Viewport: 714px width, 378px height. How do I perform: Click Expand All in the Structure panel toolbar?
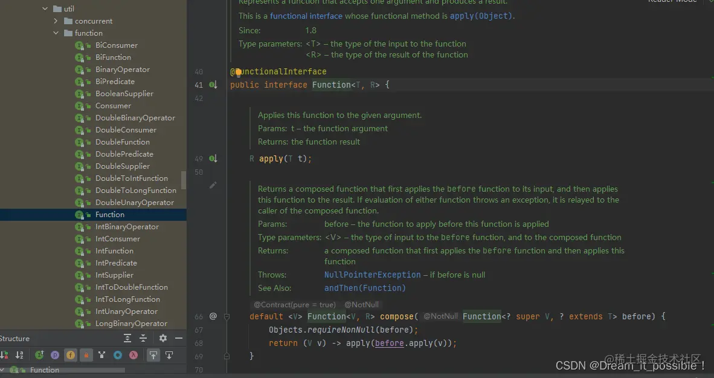(x=127, y=339)
